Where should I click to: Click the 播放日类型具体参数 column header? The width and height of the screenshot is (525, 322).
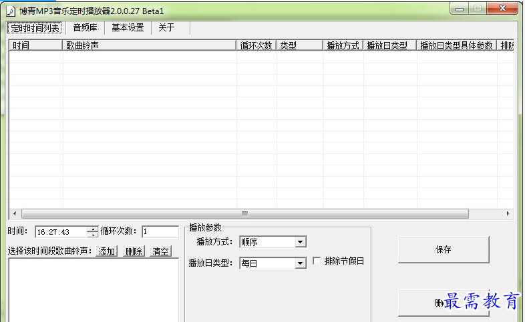click(457, 45)
